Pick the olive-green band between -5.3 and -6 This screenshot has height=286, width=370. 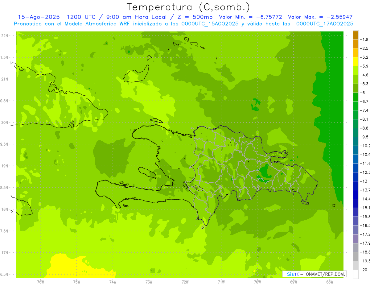tap(356, 88)
